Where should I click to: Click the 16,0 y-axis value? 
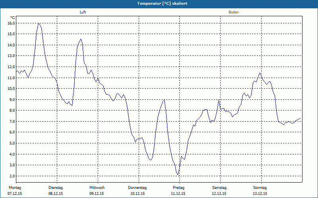pos(12,23)
